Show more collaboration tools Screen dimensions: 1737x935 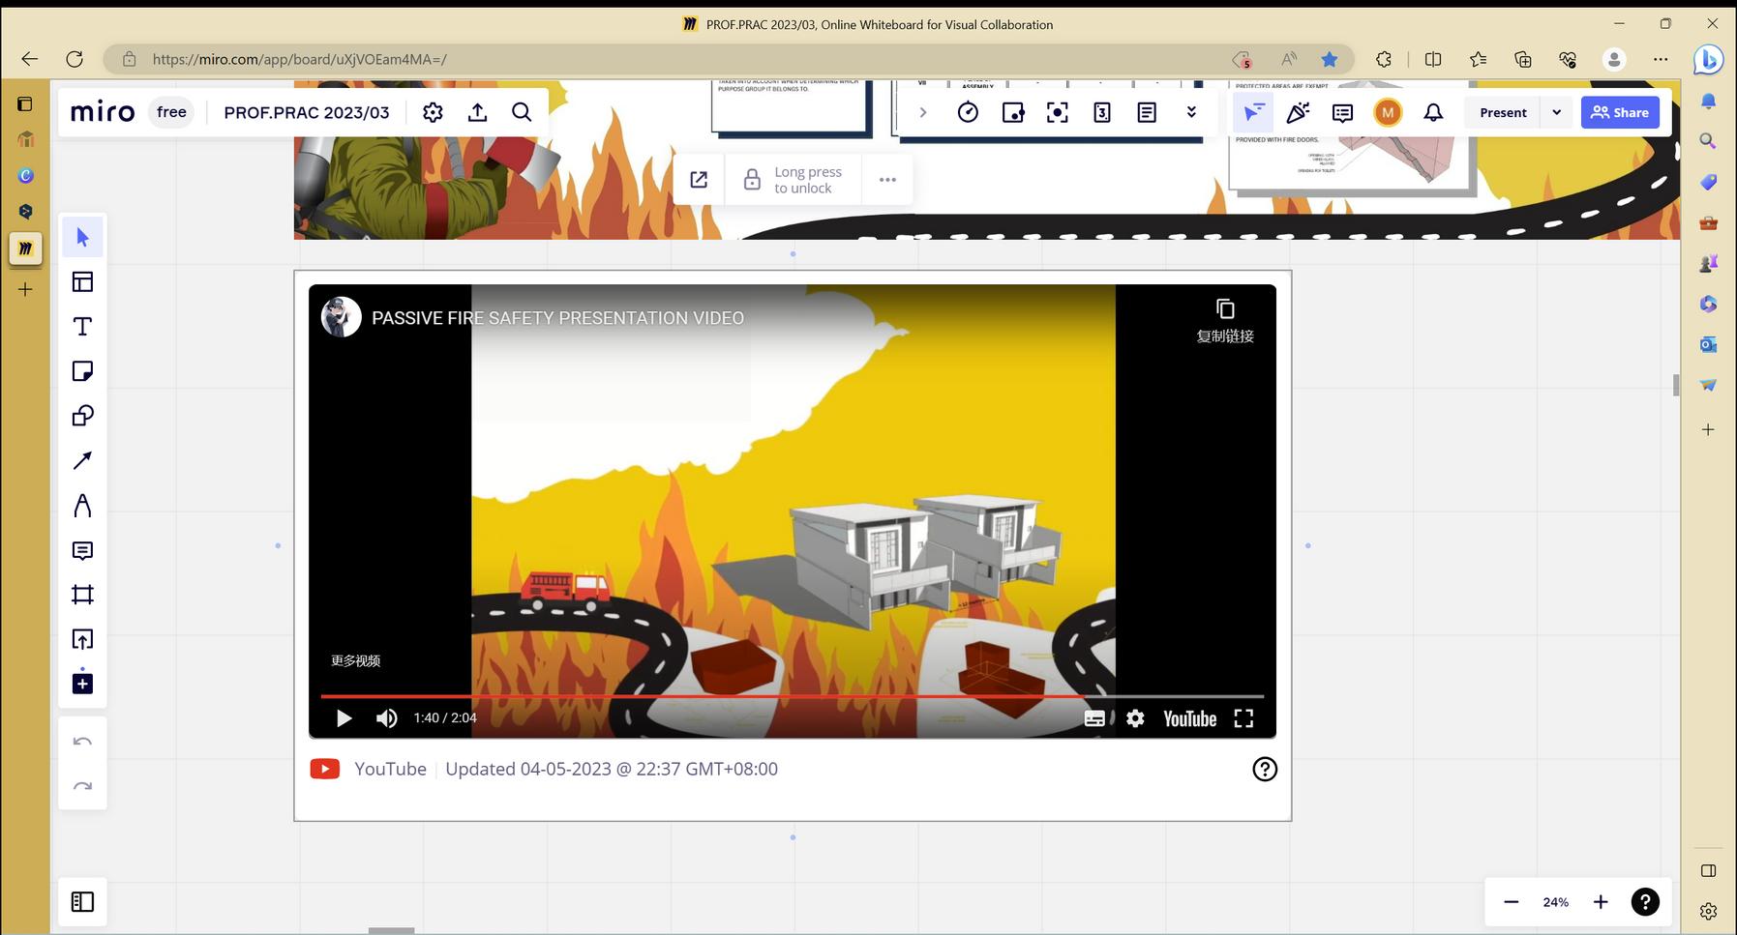click(1191, 112)
